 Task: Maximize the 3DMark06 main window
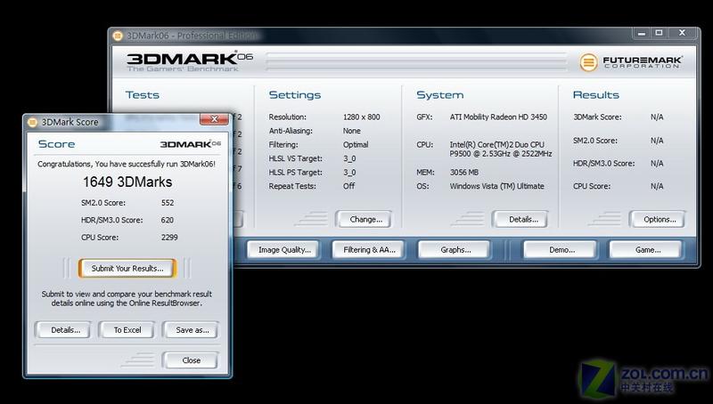coord(659,33)
